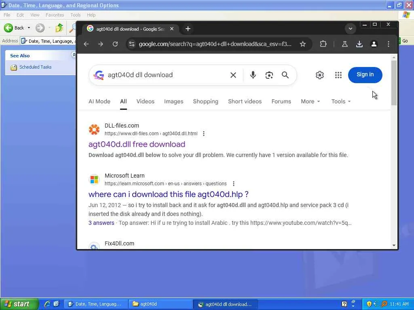Open the Windows Start menu
This screenshot has width=414, height=310.
(x=19, y=304)
